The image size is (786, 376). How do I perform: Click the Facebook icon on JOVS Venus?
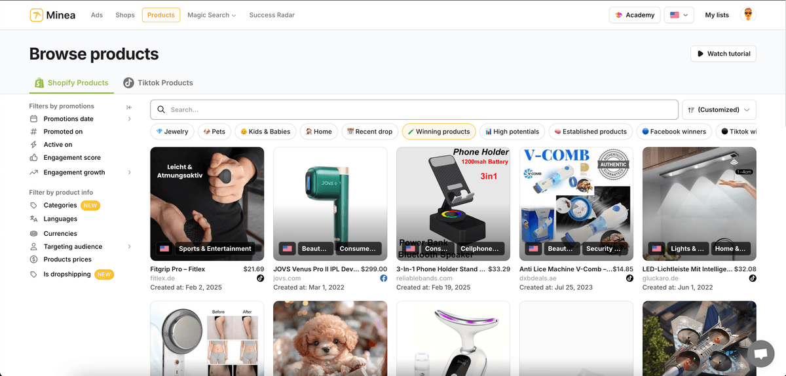click(x=384, y=278)
